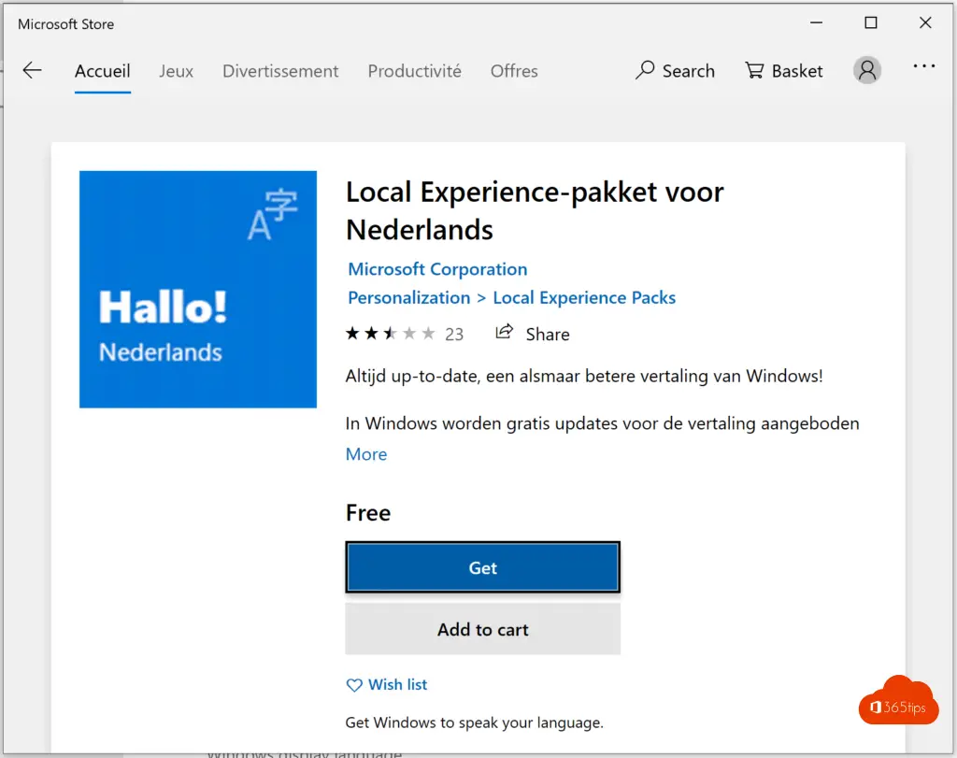Open the user account profile icon
The image size is (957, 758).
pos(867,70)
